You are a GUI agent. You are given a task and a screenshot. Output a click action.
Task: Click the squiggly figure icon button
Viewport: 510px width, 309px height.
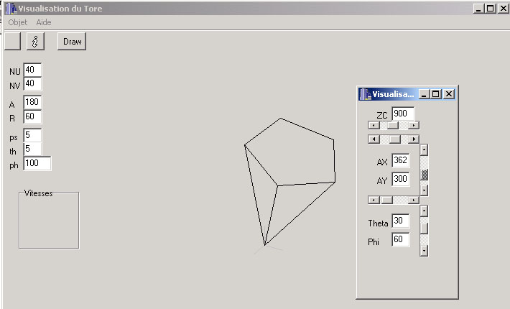click(35, 41)
